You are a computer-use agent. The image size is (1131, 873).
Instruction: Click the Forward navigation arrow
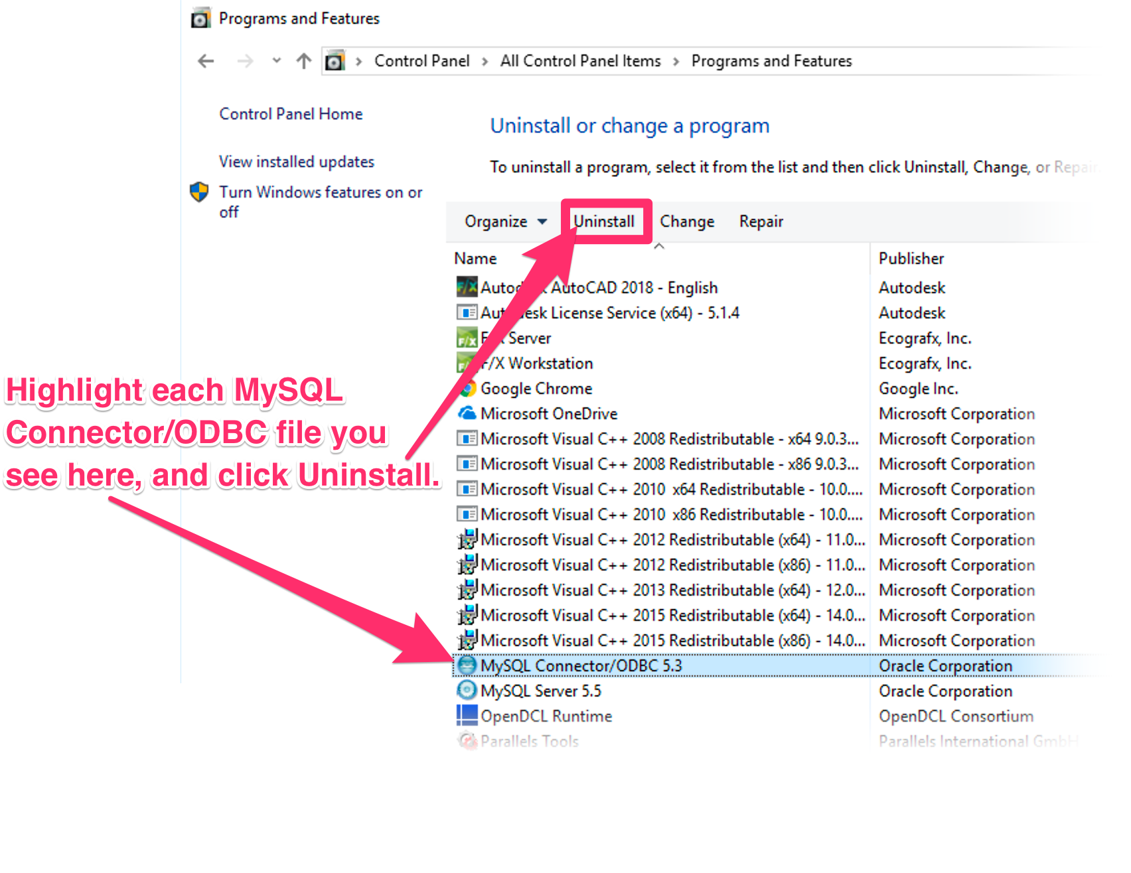(x=246, y=61)
